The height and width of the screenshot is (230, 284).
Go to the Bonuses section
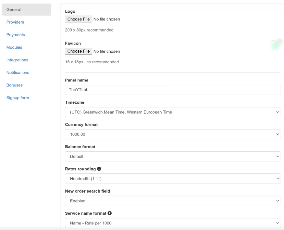[15, 85]
